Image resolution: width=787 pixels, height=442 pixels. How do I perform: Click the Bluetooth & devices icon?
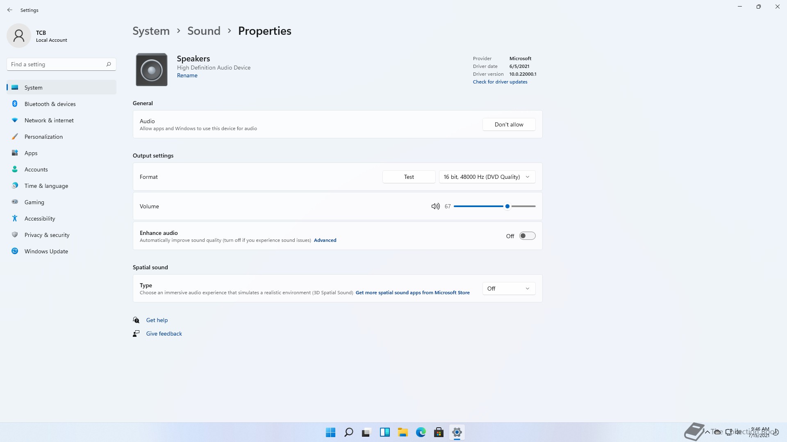(x=15, y=104)
